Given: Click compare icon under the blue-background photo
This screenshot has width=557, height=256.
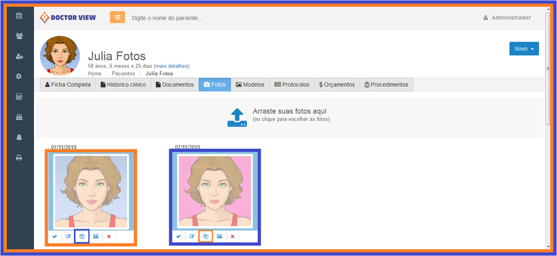Looking at the screenshot, I should pos(82,237).
